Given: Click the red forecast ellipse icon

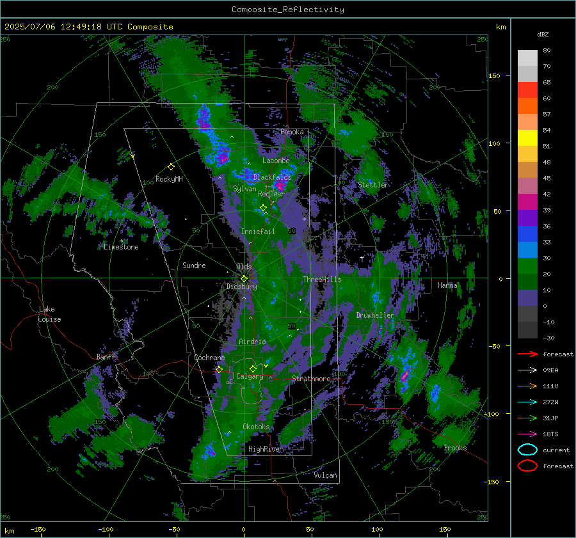Looking at the screenshot, I should pos(527,466).
